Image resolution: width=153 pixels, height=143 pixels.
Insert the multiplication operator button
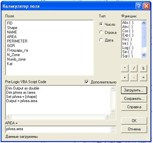[125, 68]
